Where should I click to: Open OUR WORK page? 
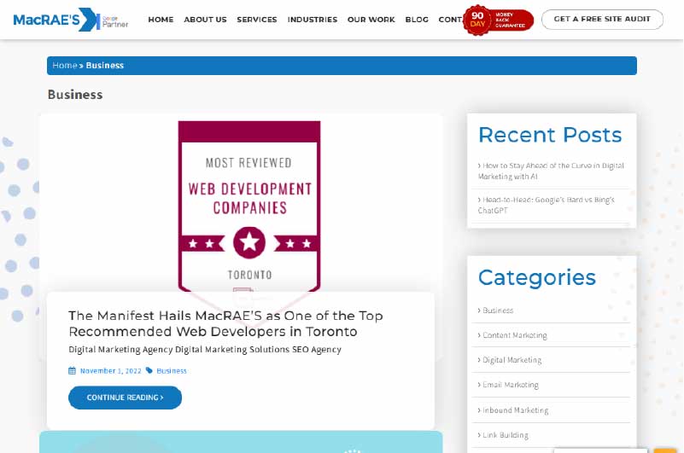point(371,20)
